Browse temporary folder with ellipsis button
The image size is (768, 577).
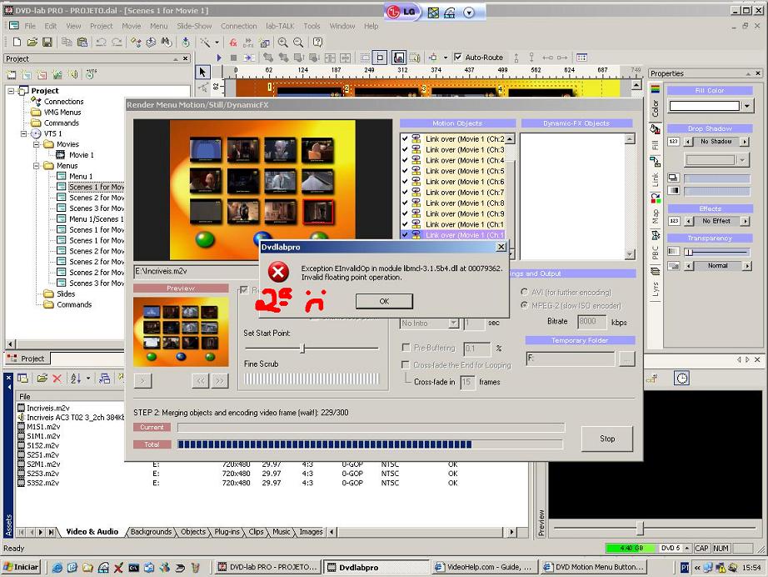626,359
